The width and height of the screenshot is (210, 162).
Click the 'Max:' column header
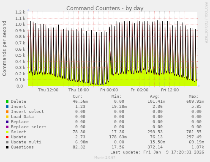pos(194,96)
